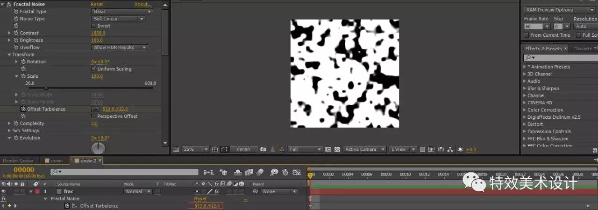Open the Active Camera view dropdown
This screenshot has width=598, height=210.
click(x=365, y=149)
